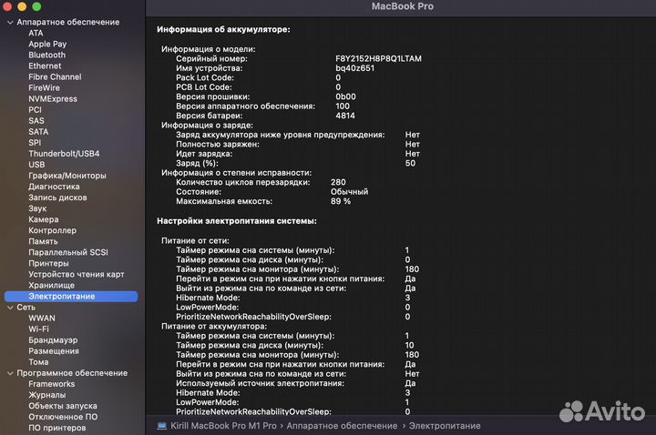
Task: Select ПО принтеров item
Action: tap(56, 428)
